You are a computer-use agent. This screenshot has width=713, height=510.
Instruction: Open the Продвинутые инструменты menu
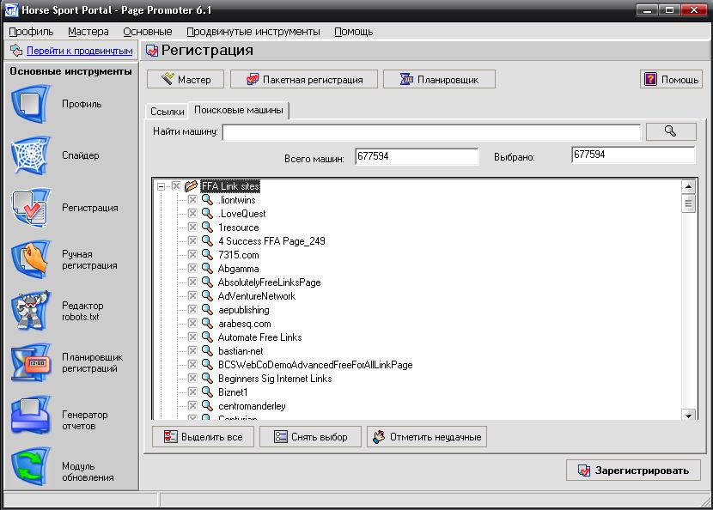253,32
